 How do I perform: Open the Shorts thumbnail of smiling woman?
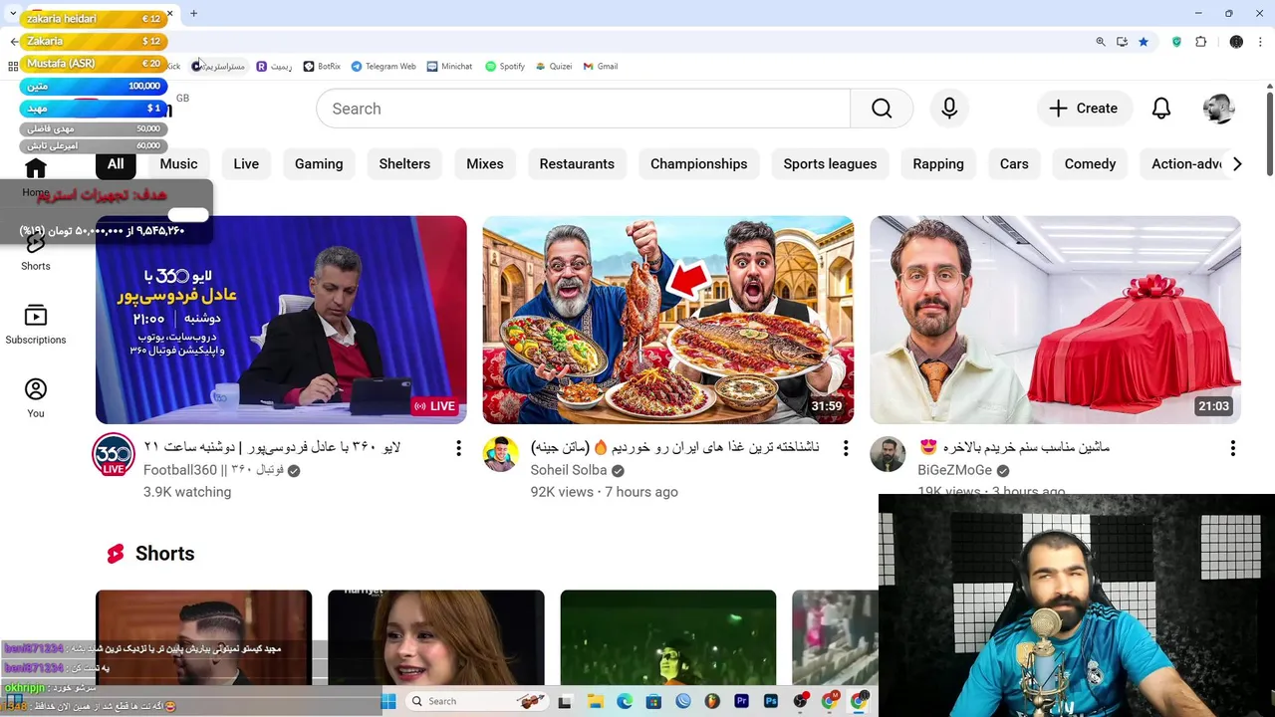pos(436,637)
